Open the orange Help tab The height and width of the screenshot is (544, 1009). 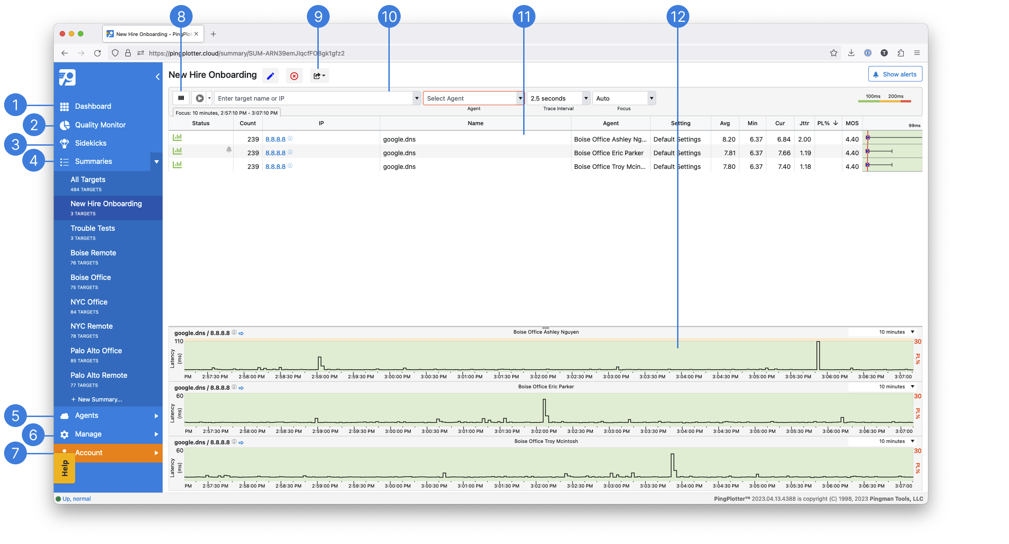[65, 467]
